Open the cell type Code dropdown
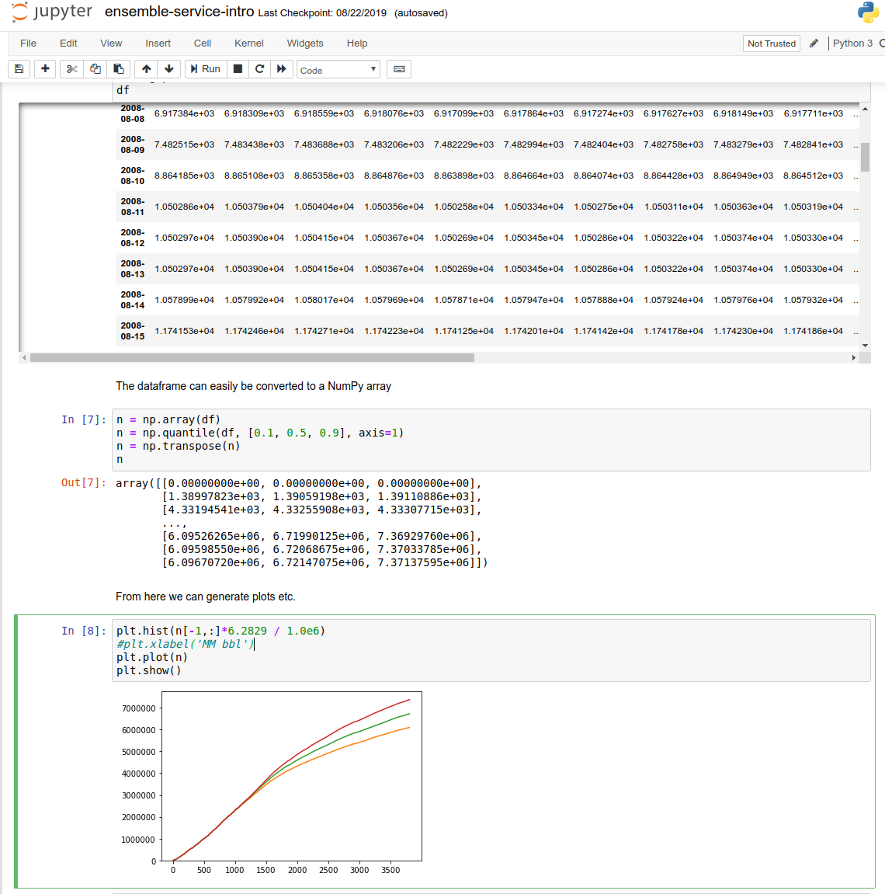This screenshot has height=894, width=885. click(338, 70)
